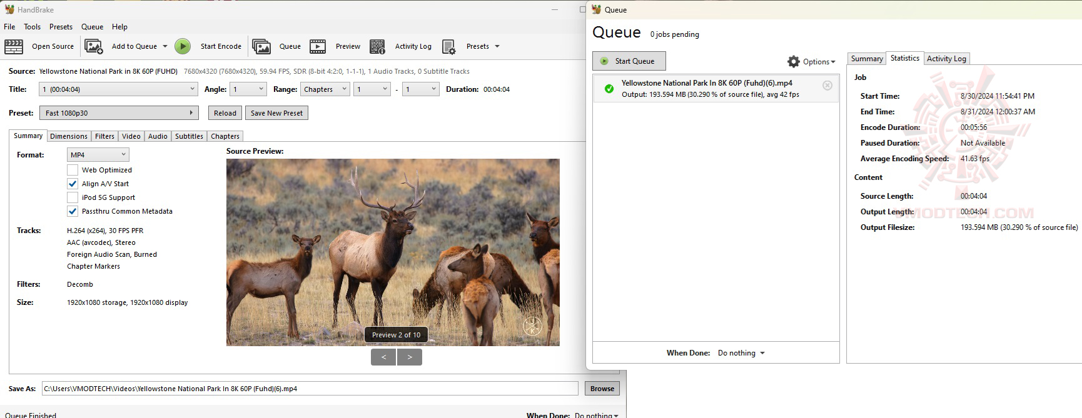This screenshot has width=1082, height=418.
Task: Click the Save As file path field
Action: (310, 389)
